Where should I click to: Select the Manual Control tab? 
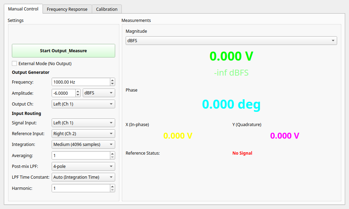click(x=23, y=9)
